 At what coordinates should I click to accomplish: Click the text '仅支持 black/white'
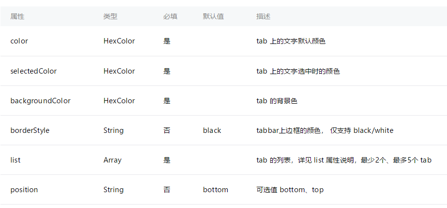(x=362, y=130)
